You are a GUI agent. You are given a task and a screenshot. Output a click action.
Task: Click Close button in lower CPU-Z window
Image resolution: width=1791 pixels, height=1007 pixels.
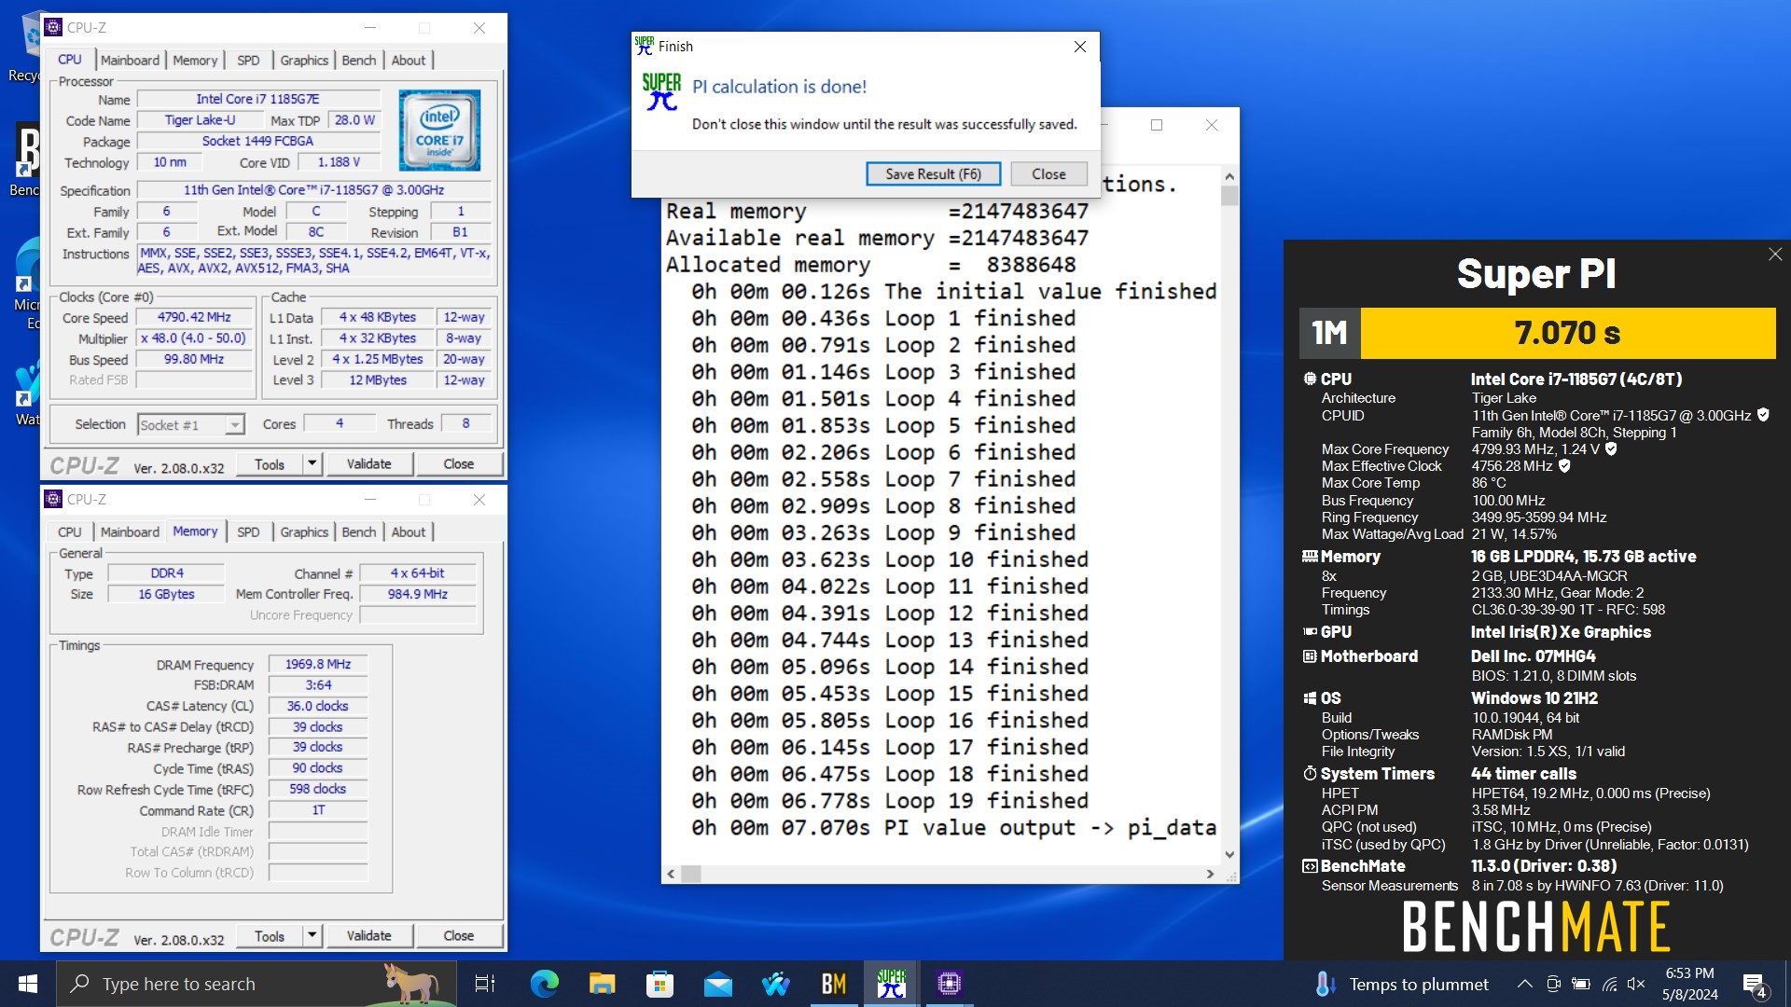[459, 935]
